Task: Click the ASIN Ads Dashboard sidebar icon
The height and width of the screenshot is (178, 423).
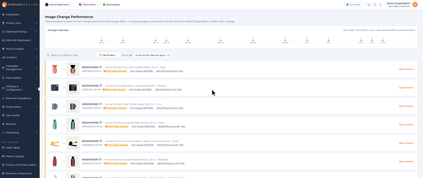Action: coord(3,40)
